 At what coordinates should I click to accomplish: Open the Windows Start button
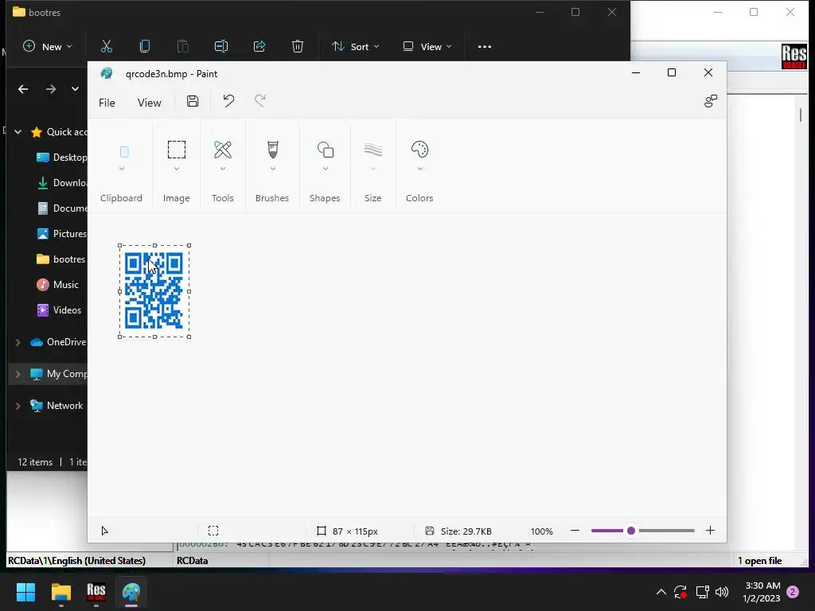click(x=25, y=592)
